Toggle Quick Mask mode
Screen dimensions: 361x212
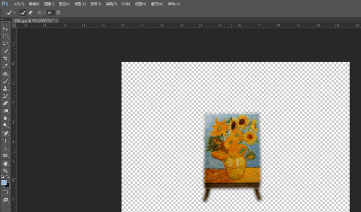6,192
